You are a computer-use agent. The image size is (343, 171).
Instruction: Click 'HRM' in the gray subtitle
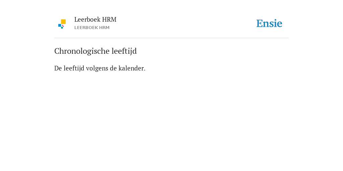point(105,28)
